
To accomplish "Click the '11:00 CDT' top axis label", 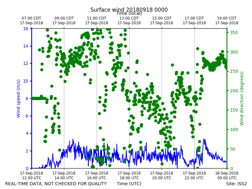I will 97,18.
